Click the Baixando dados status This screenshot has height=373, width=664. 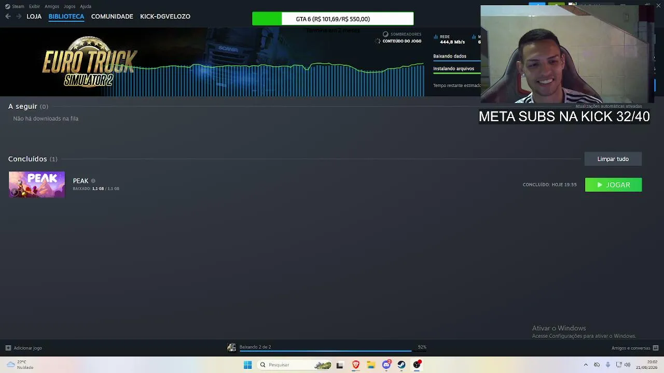click(x=450, y=56)
